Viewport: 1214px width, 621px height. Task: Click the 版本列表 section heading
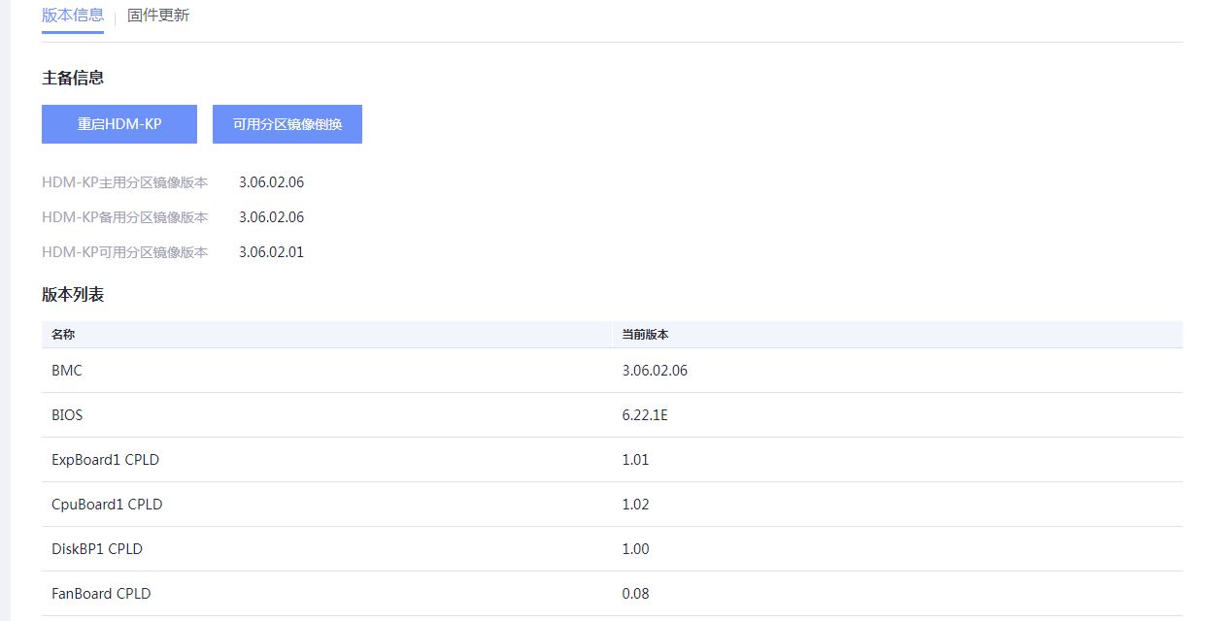pyautogui.click(x=73, y=295)
